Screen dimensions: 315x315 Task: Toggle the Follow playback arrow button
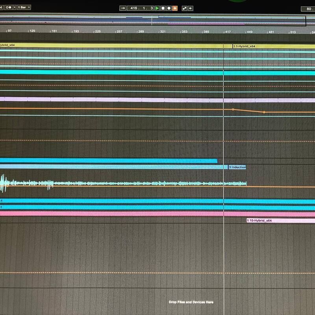[122, 8]
